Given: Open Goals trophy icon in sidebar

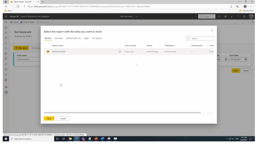Looking at the screenshot, I should pyautogui.click(x=6, y=54).
